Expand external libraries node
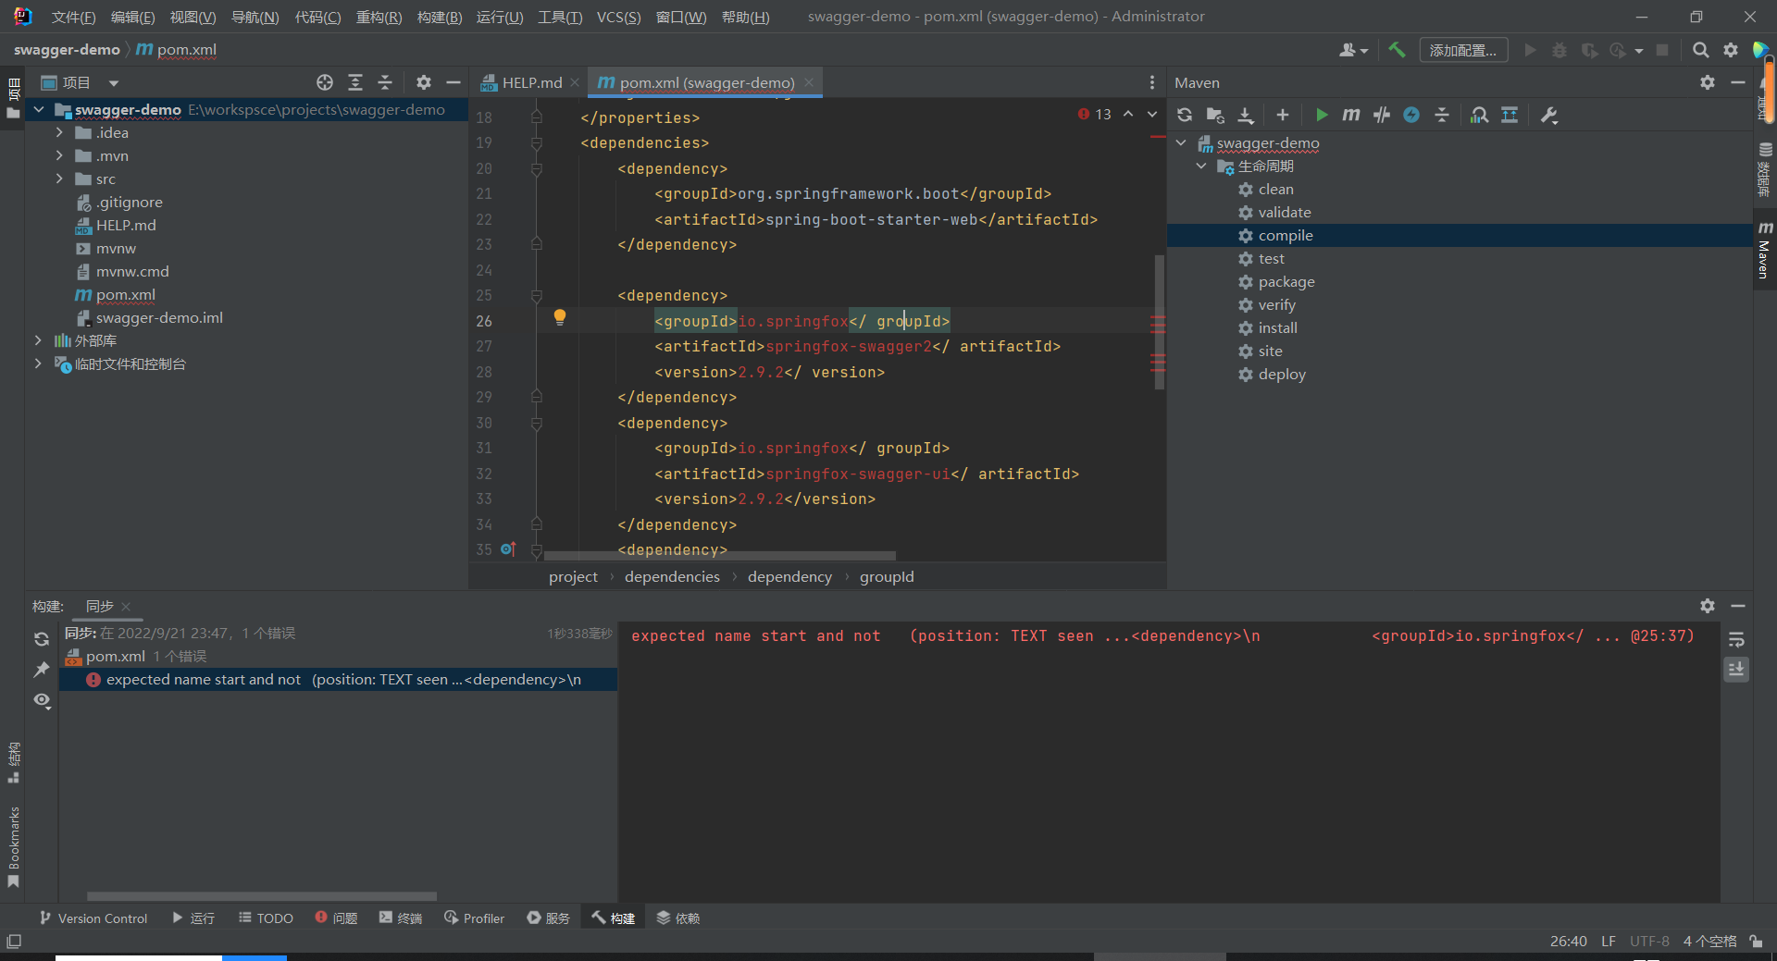1777x961 pixels. 38,340
